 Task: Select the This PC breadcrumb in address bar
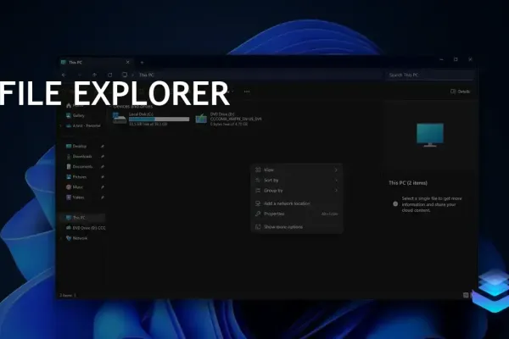coord(147,75)
